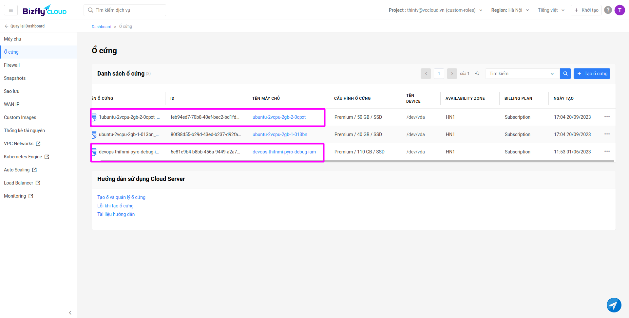Image resolution: width=629 pixels, height=318 pixels.
Task: Click the Tạo ổ cứng button
Action: pos(592,74)
